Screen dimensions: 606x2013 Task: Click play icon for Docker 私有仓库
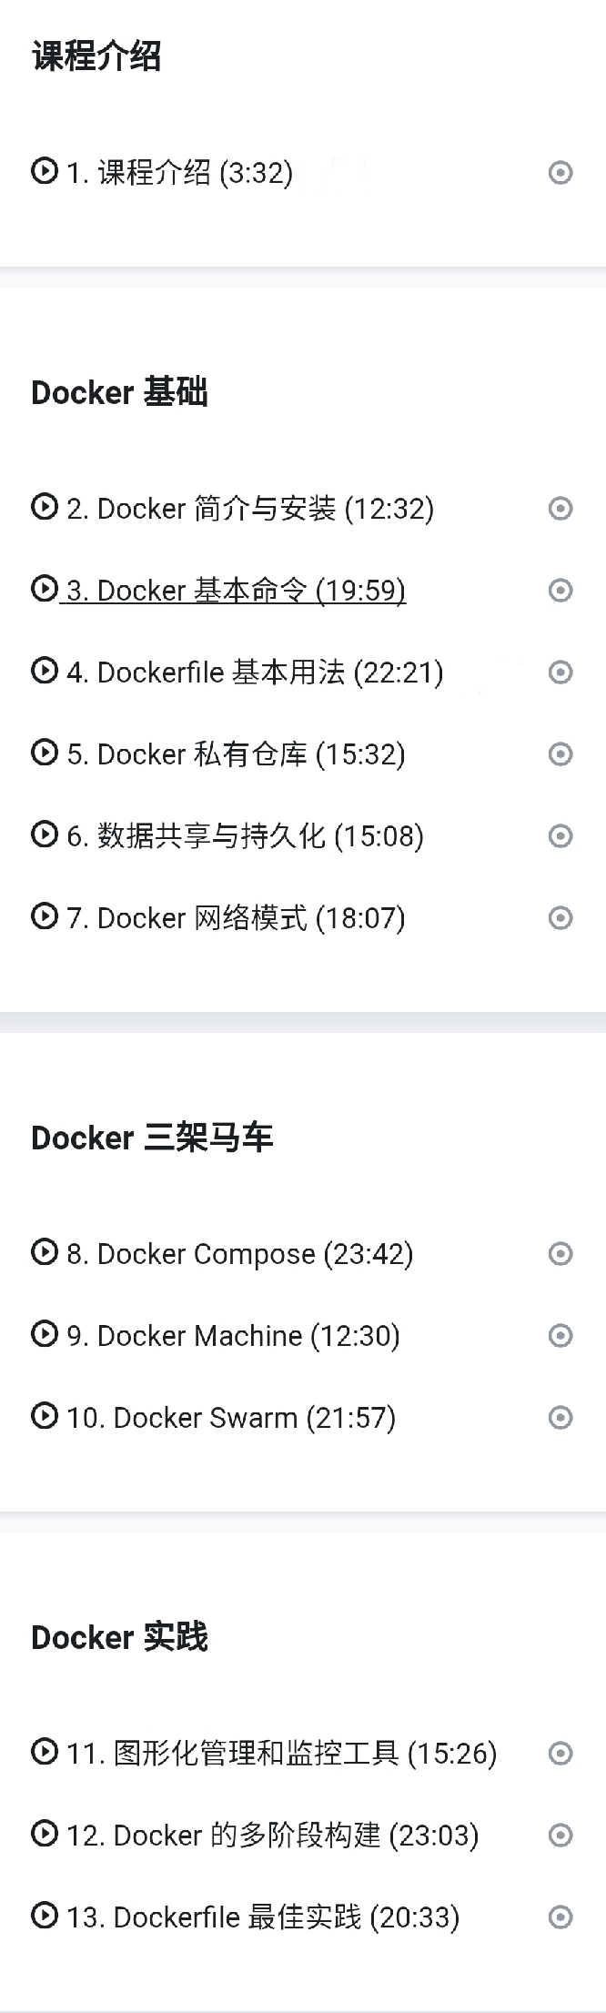point(44,753)
